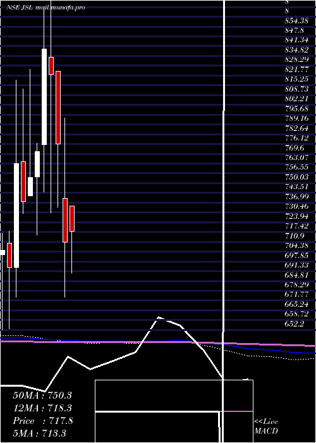Click the 717.42 price level
Viewport: 316px width, 443px height.
(x=296, y=227)
